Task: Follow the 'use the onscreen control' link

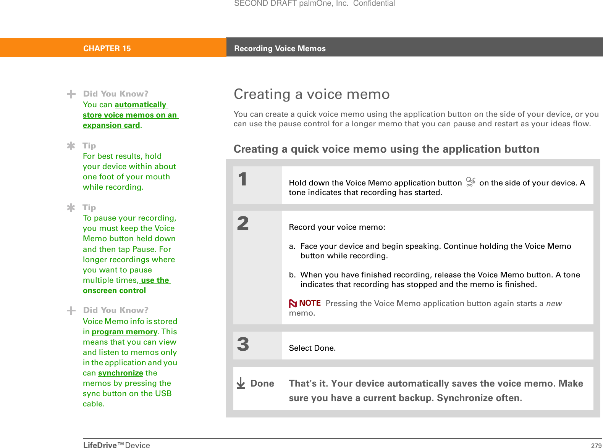Action: point(127,285)
